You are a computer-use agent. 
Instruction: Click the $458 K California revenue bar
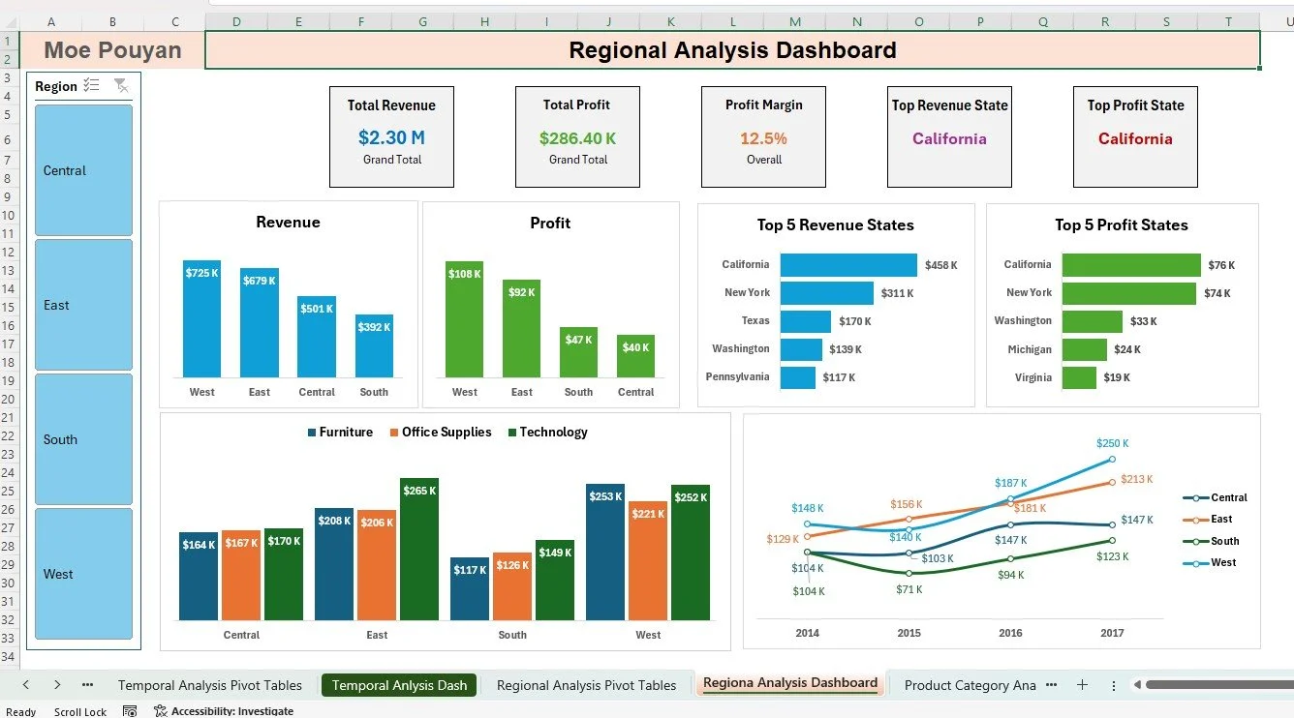848,265
